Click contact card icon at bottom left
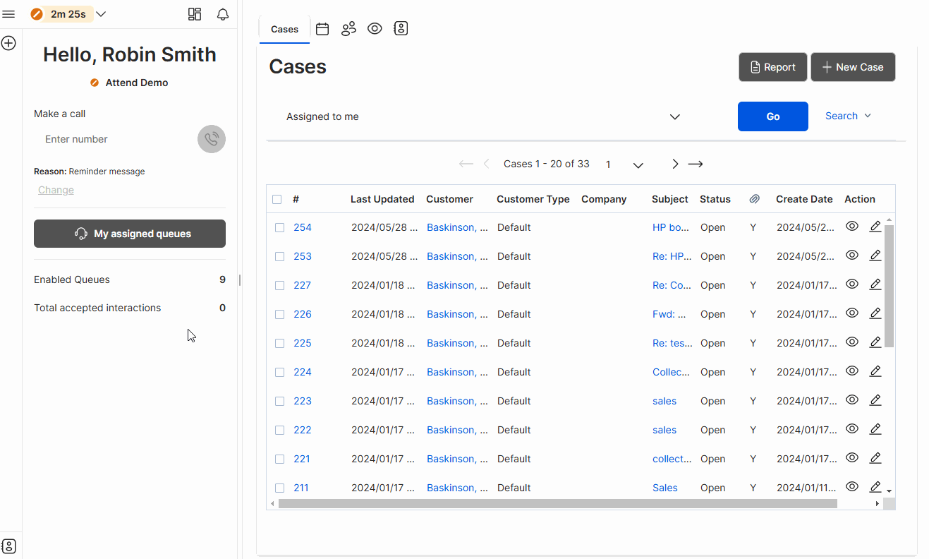929x559 pixels. coord(9,546)
